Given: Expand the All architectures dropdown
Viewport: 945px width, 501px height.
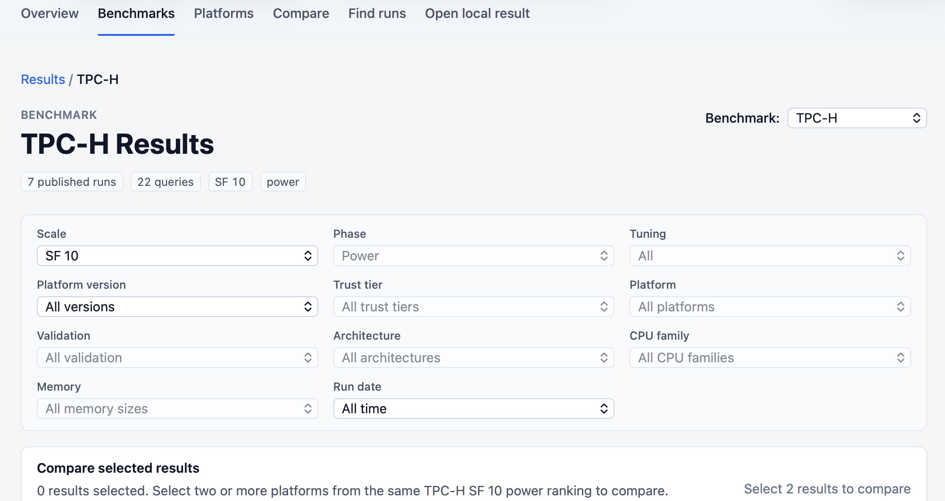Looking at the screenshot, I should (473, 358).
